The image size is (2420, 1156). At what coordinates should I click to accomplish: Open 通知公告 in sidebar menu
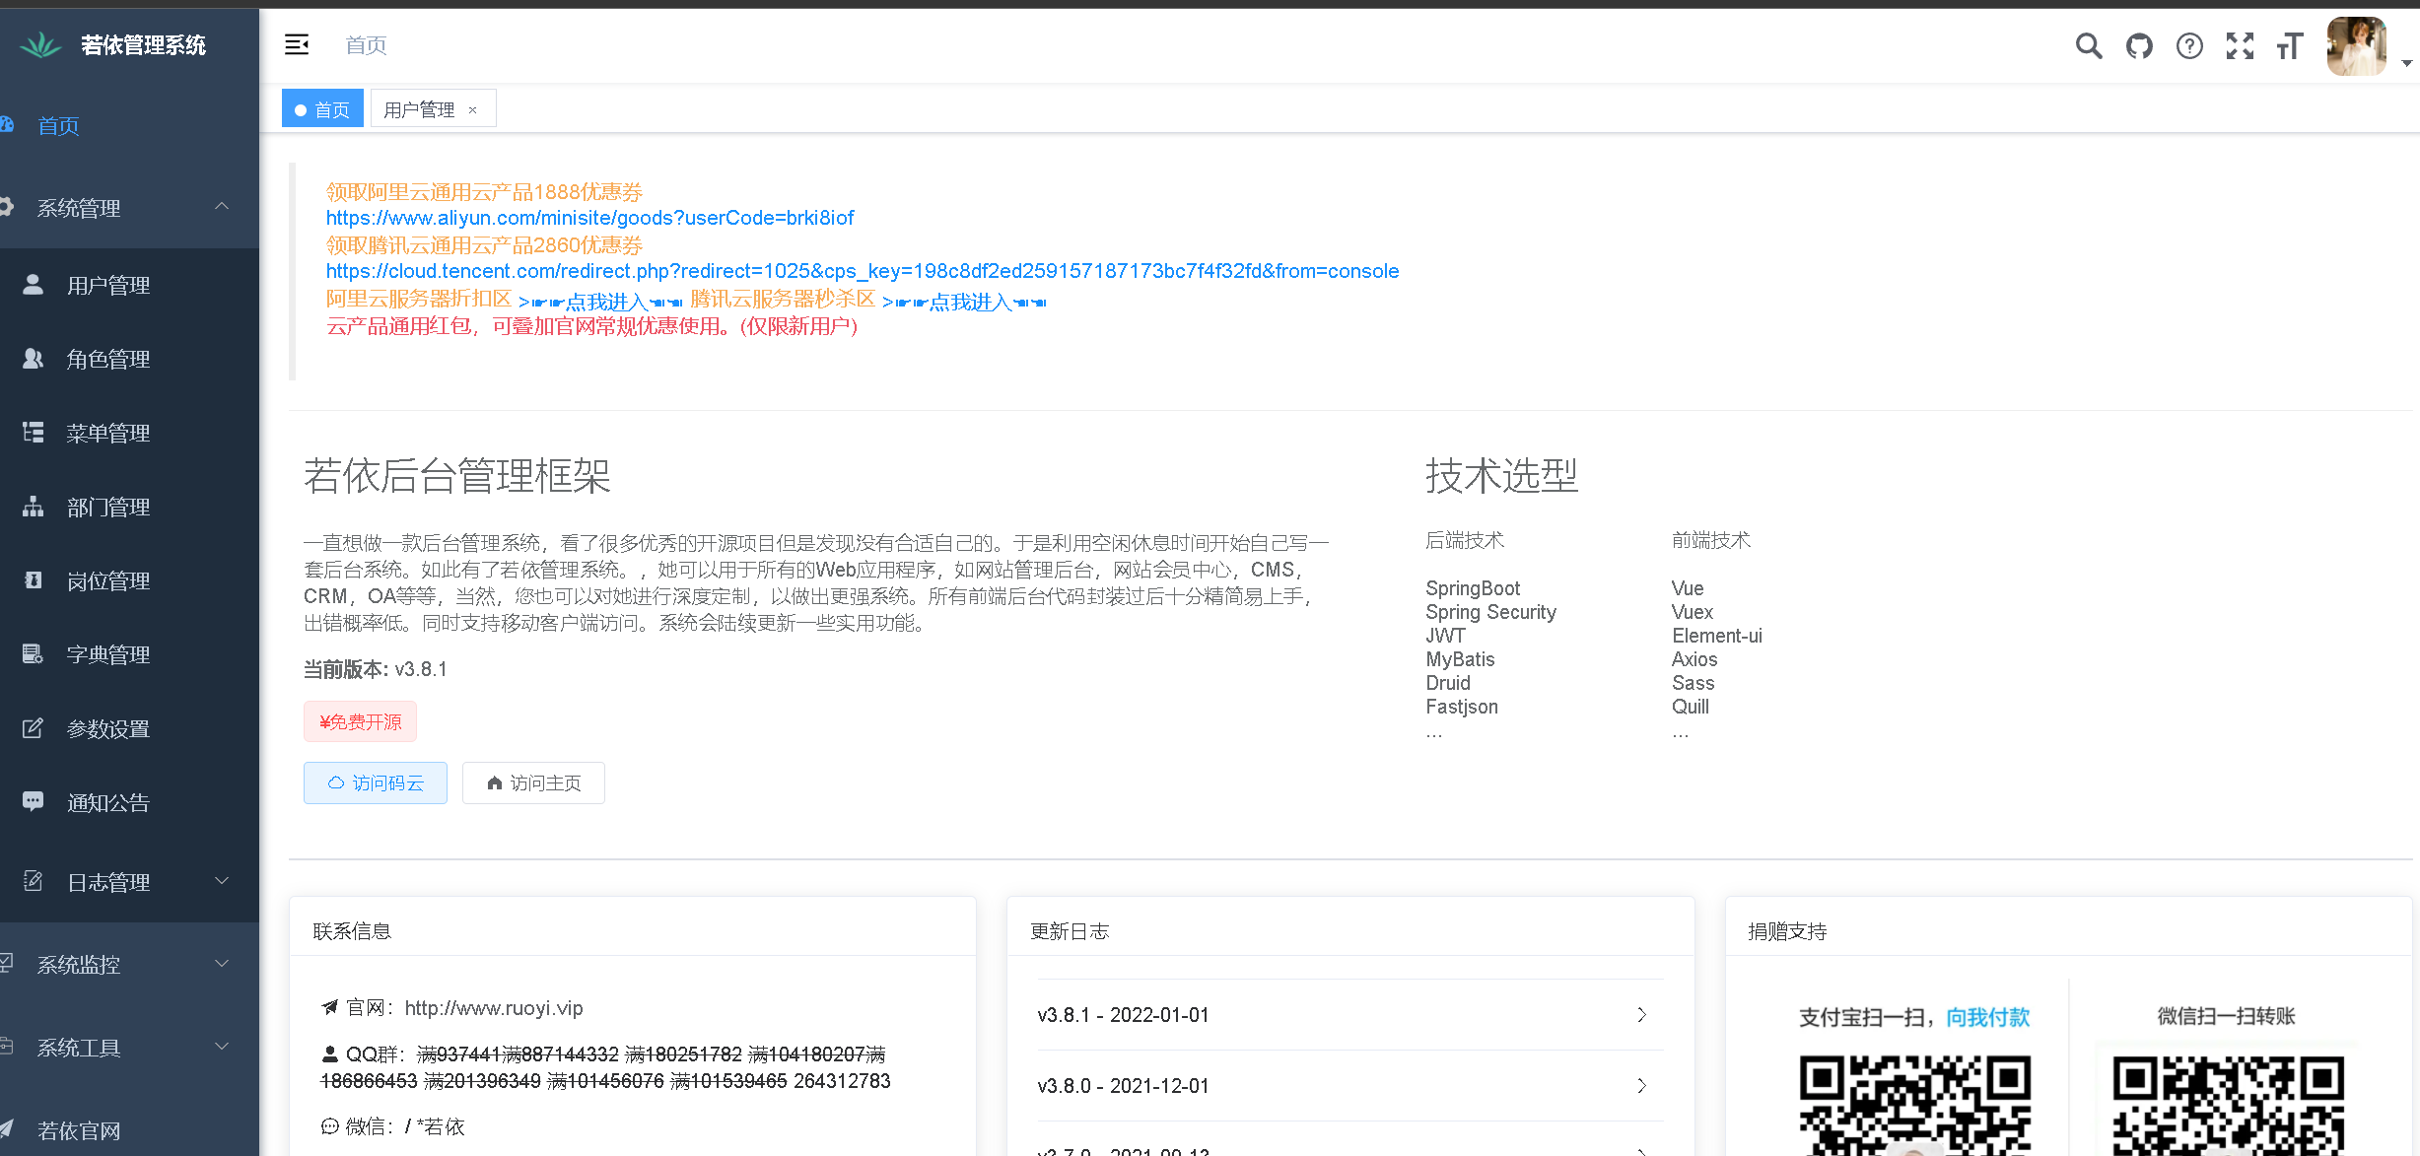tap(129, 802)
